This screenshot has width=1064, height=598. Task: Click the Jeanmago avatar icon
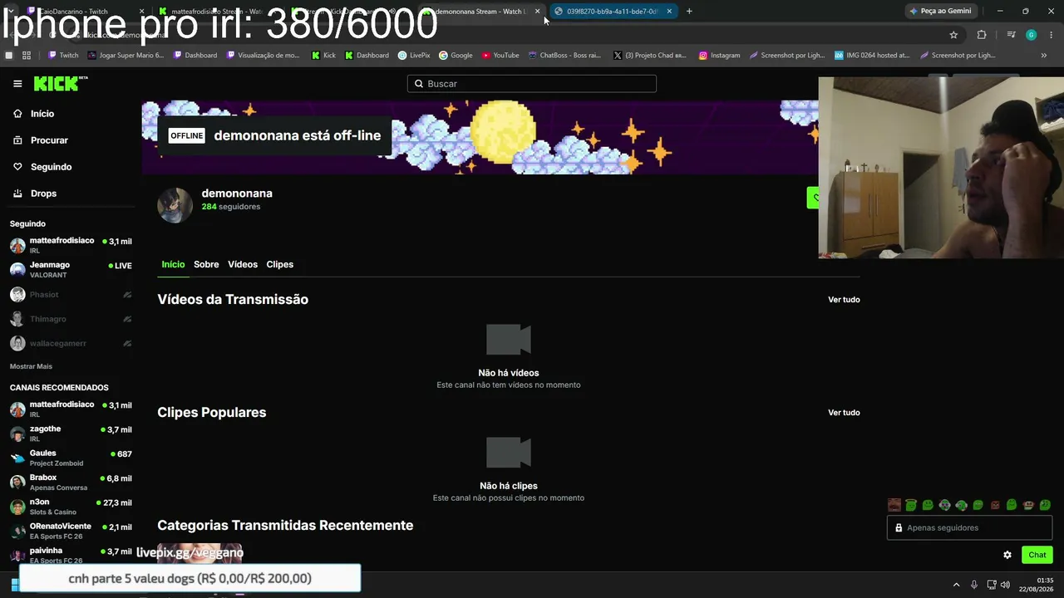tap(17, 269)
